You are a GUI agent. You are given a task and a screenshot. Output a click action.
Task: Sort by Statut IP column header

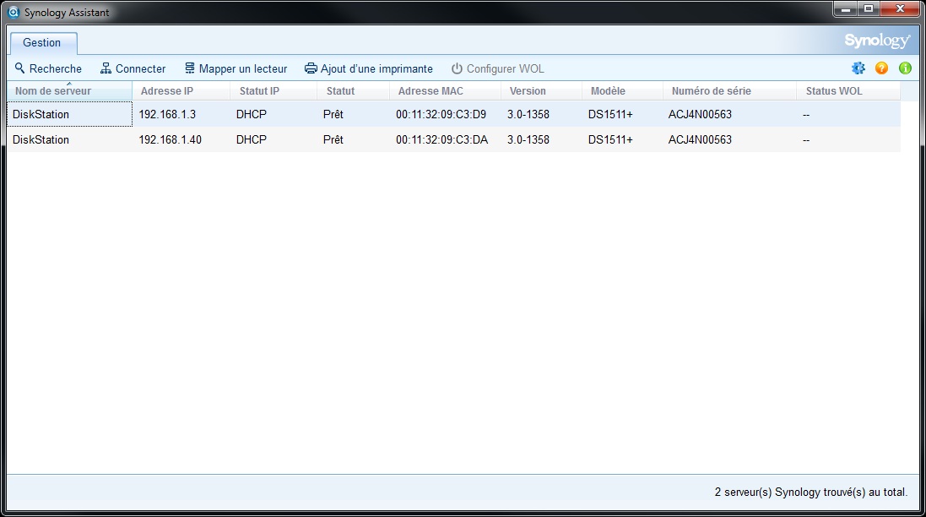pyautogui.click(x=273, y=91)
